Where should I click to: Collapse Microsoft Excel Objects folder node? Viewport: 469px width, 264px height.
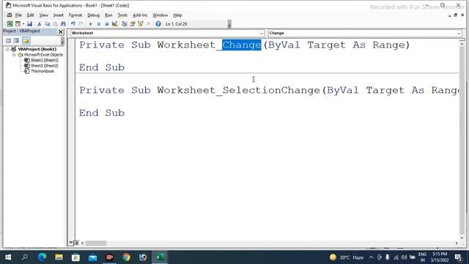pos(14,55)
